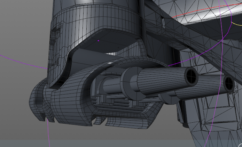Click the curved arch housing above the barrels
This screenshot has height=147, width=242.
click(x=104, y=64)
